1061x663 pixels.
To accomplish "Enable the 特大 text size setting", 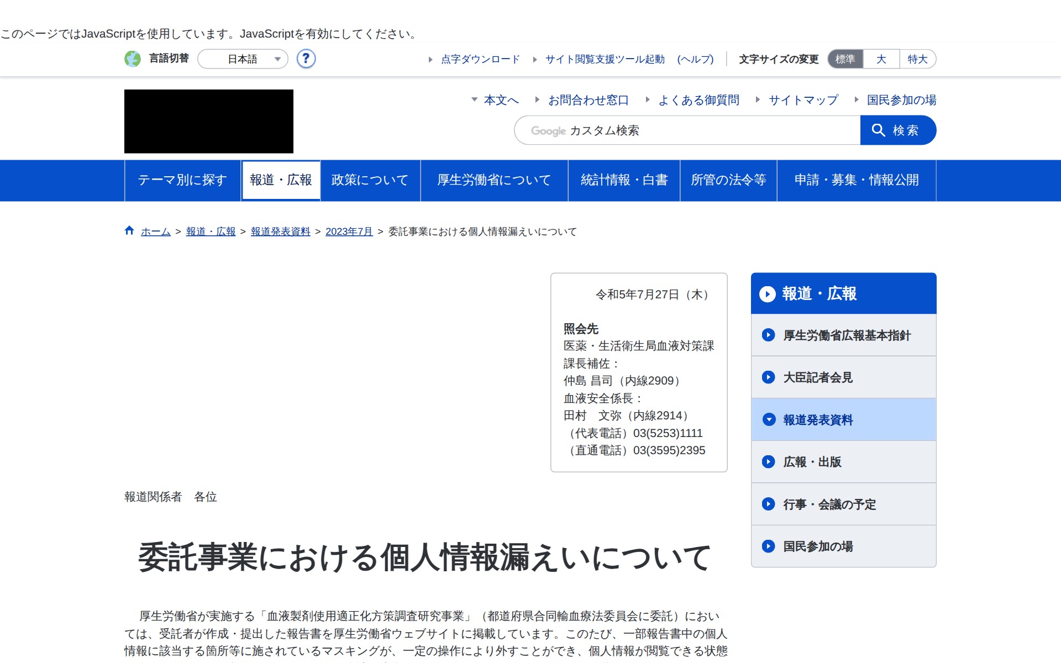I will [x=917, y=59].
